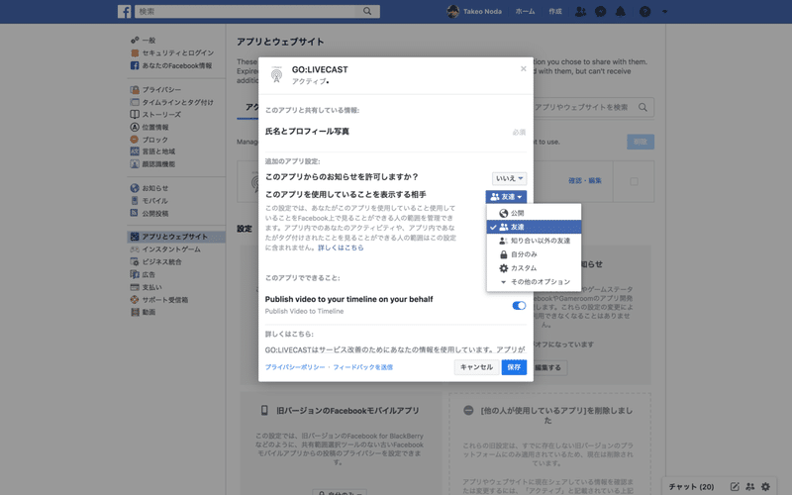Tick the app row checkbox behind dialog
This screenshot has height=495, width=792.
tap(634, 181)
